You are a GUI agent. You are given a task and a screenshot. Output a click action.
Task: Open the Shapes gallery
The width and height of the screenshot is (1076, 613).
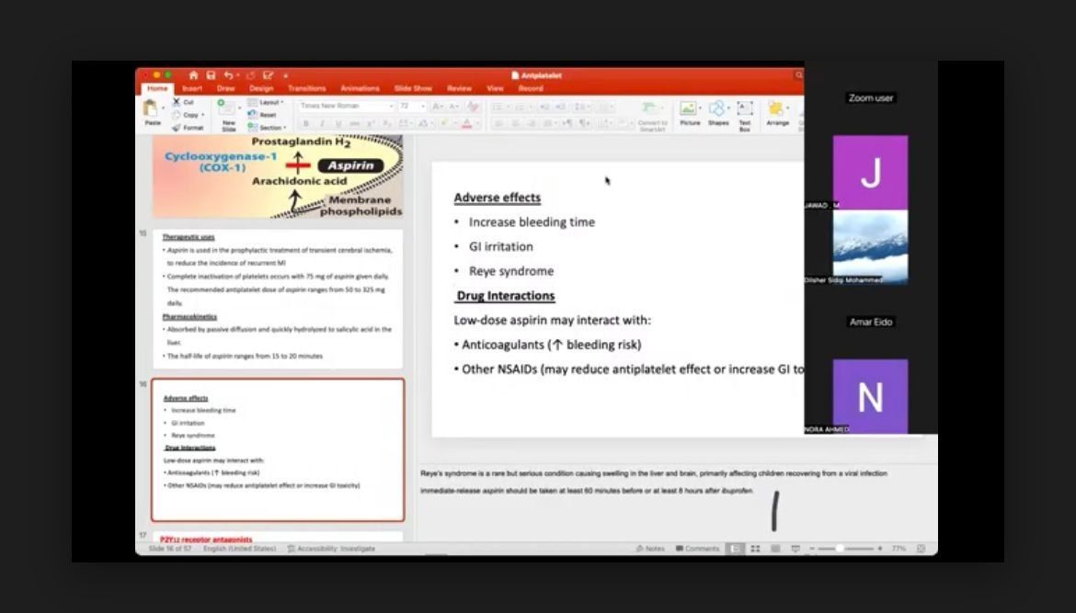pos(718,113)
